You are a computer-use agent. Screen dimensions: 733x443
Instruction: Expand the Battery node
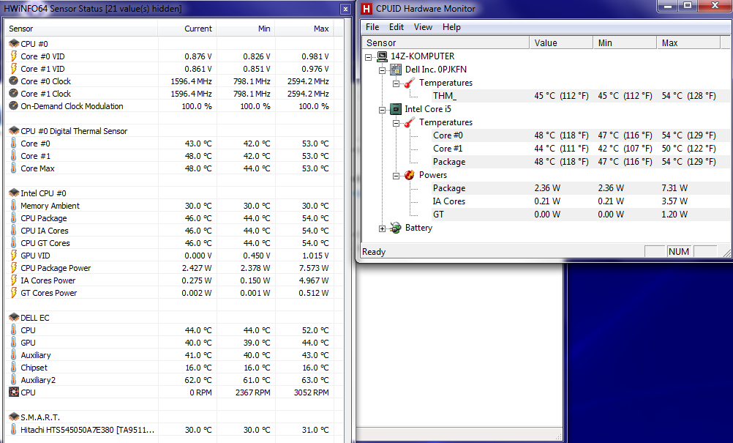pos(382,228)
